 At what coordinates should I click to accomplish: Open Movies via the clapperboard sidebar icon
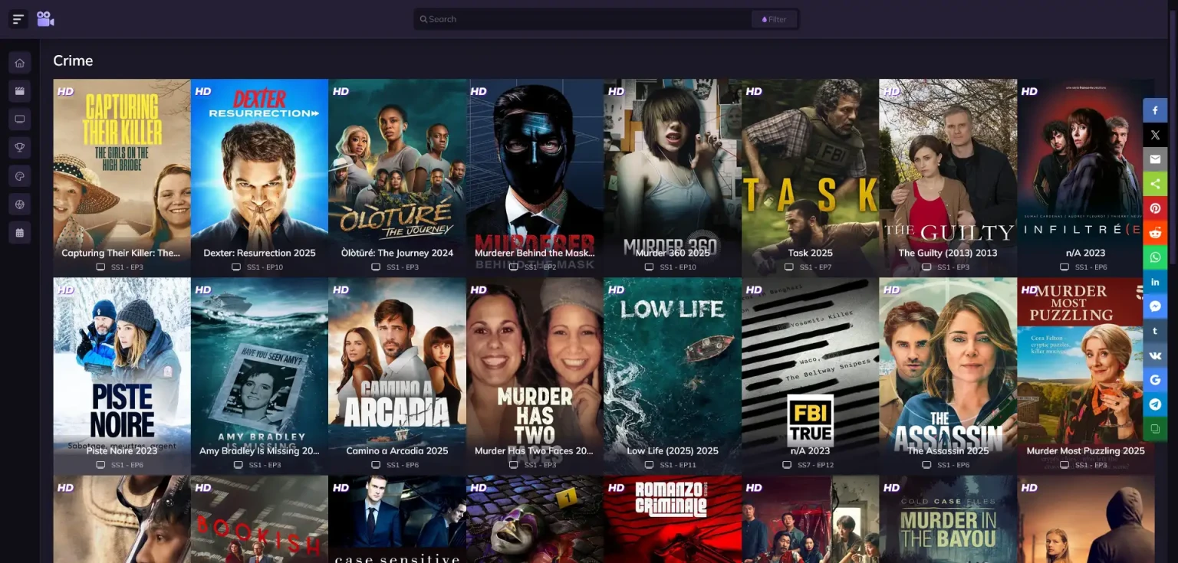20,91
